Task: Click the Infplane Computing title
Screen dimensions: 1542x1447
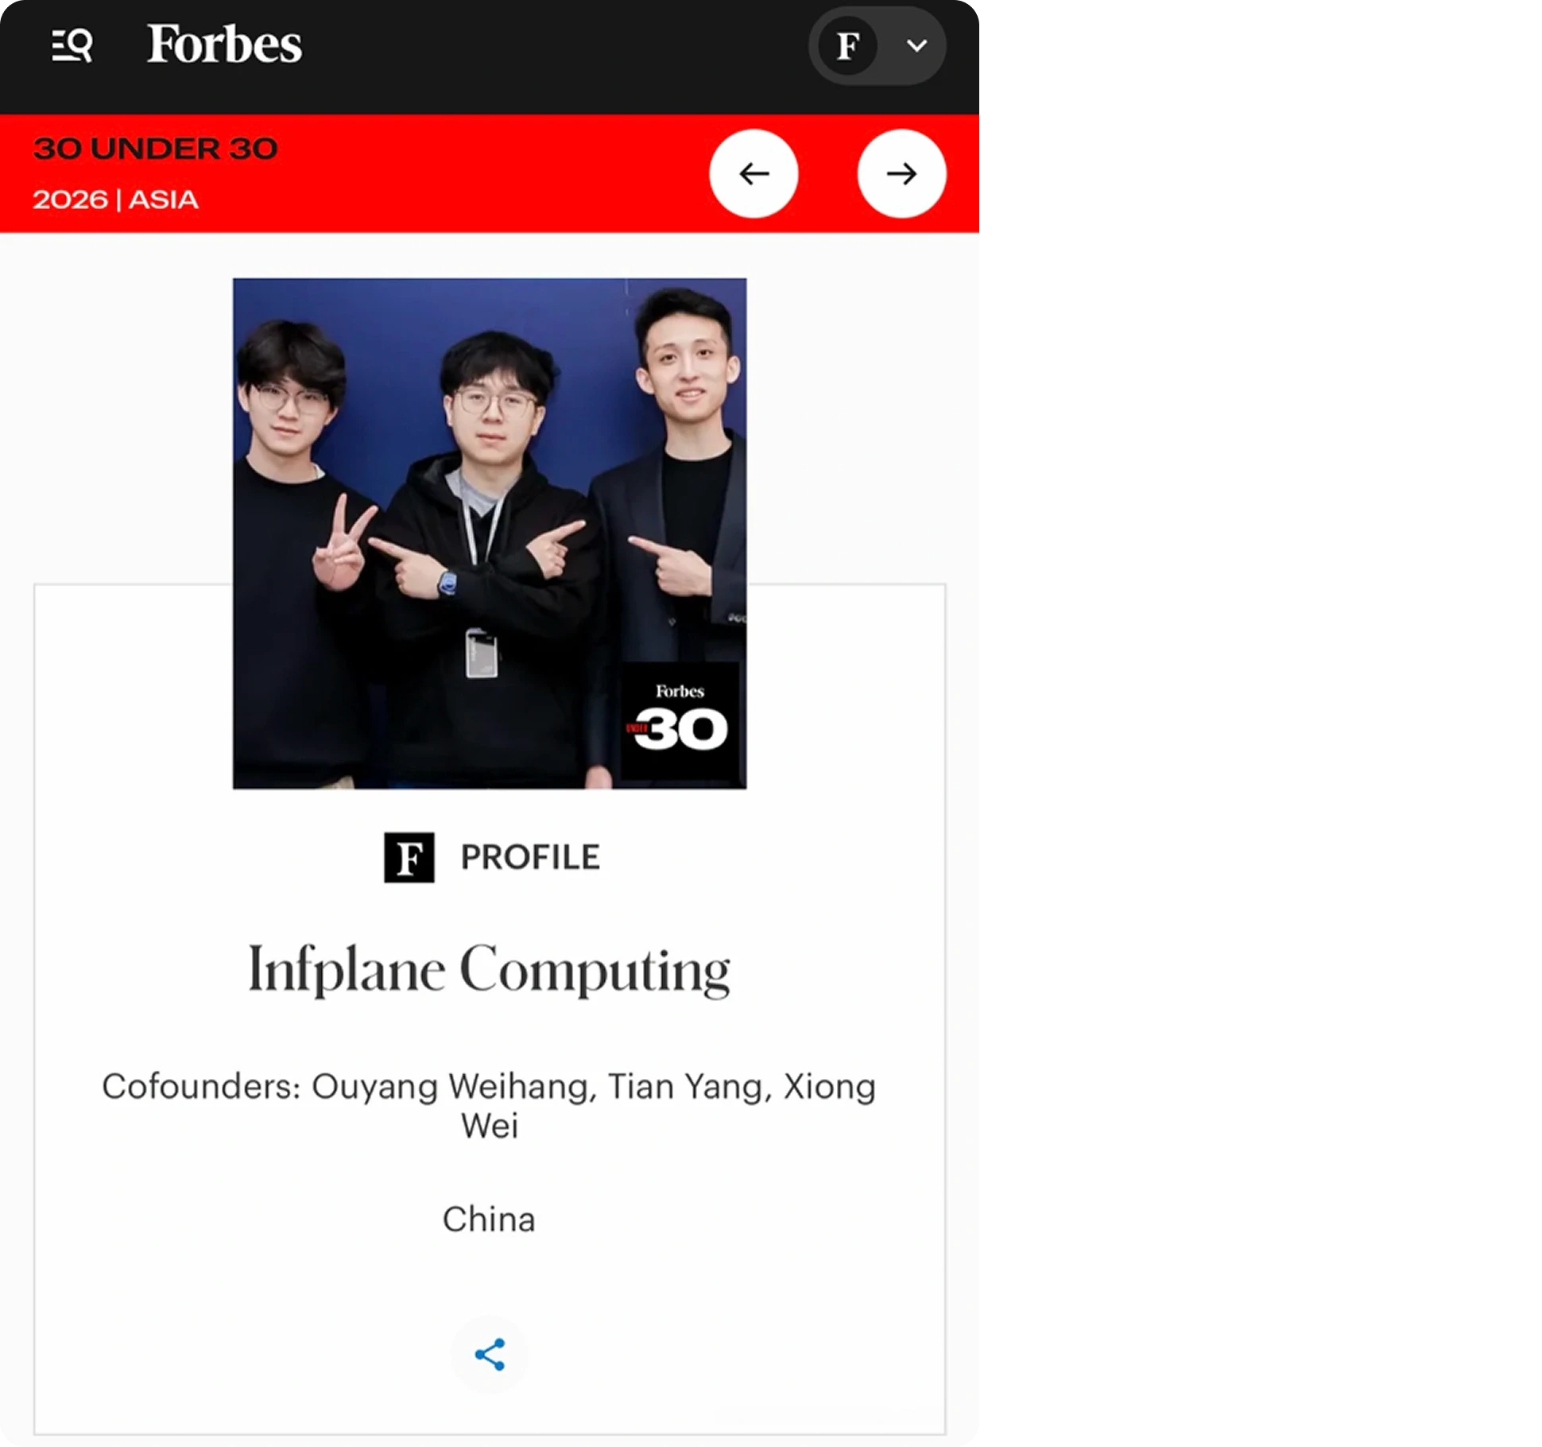Action: tap(490, 969)
